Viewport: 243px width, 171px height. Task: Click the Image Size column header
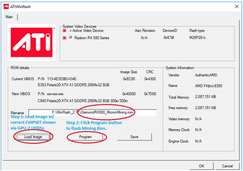pyautogui.click(x=128, y=72)
